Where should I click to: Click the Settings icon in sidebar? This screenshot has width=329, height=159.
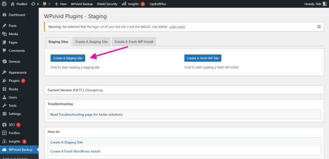[x=4, y=114]
